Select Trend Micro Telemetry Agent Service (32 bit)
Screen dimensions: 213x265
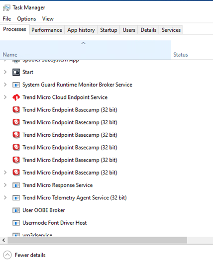106,197
